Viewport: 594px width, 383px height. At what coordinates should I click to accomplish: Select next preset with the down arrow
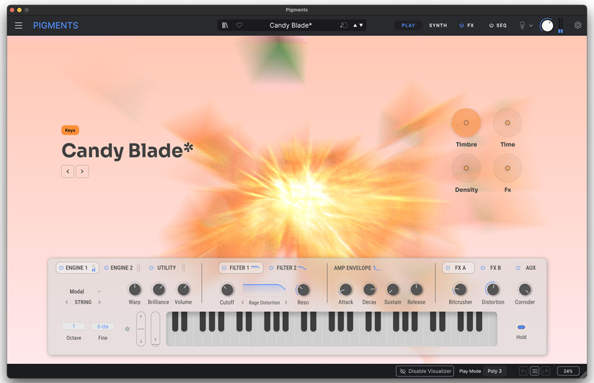(x=361, y=25)
